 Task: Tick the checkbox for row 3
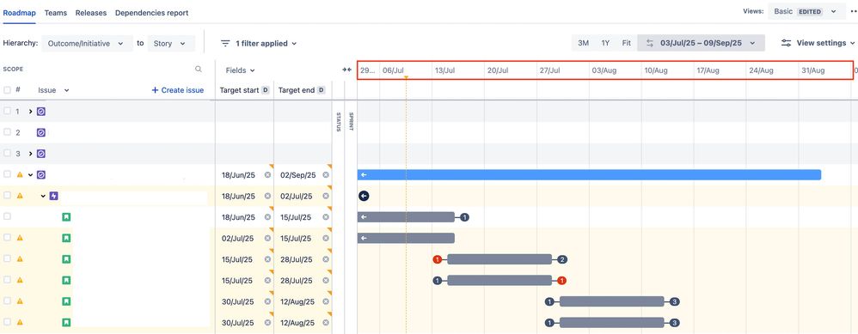coord(7,154)
